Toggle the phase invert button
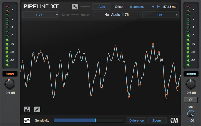 pyautogui.click(x=191, y=100)
